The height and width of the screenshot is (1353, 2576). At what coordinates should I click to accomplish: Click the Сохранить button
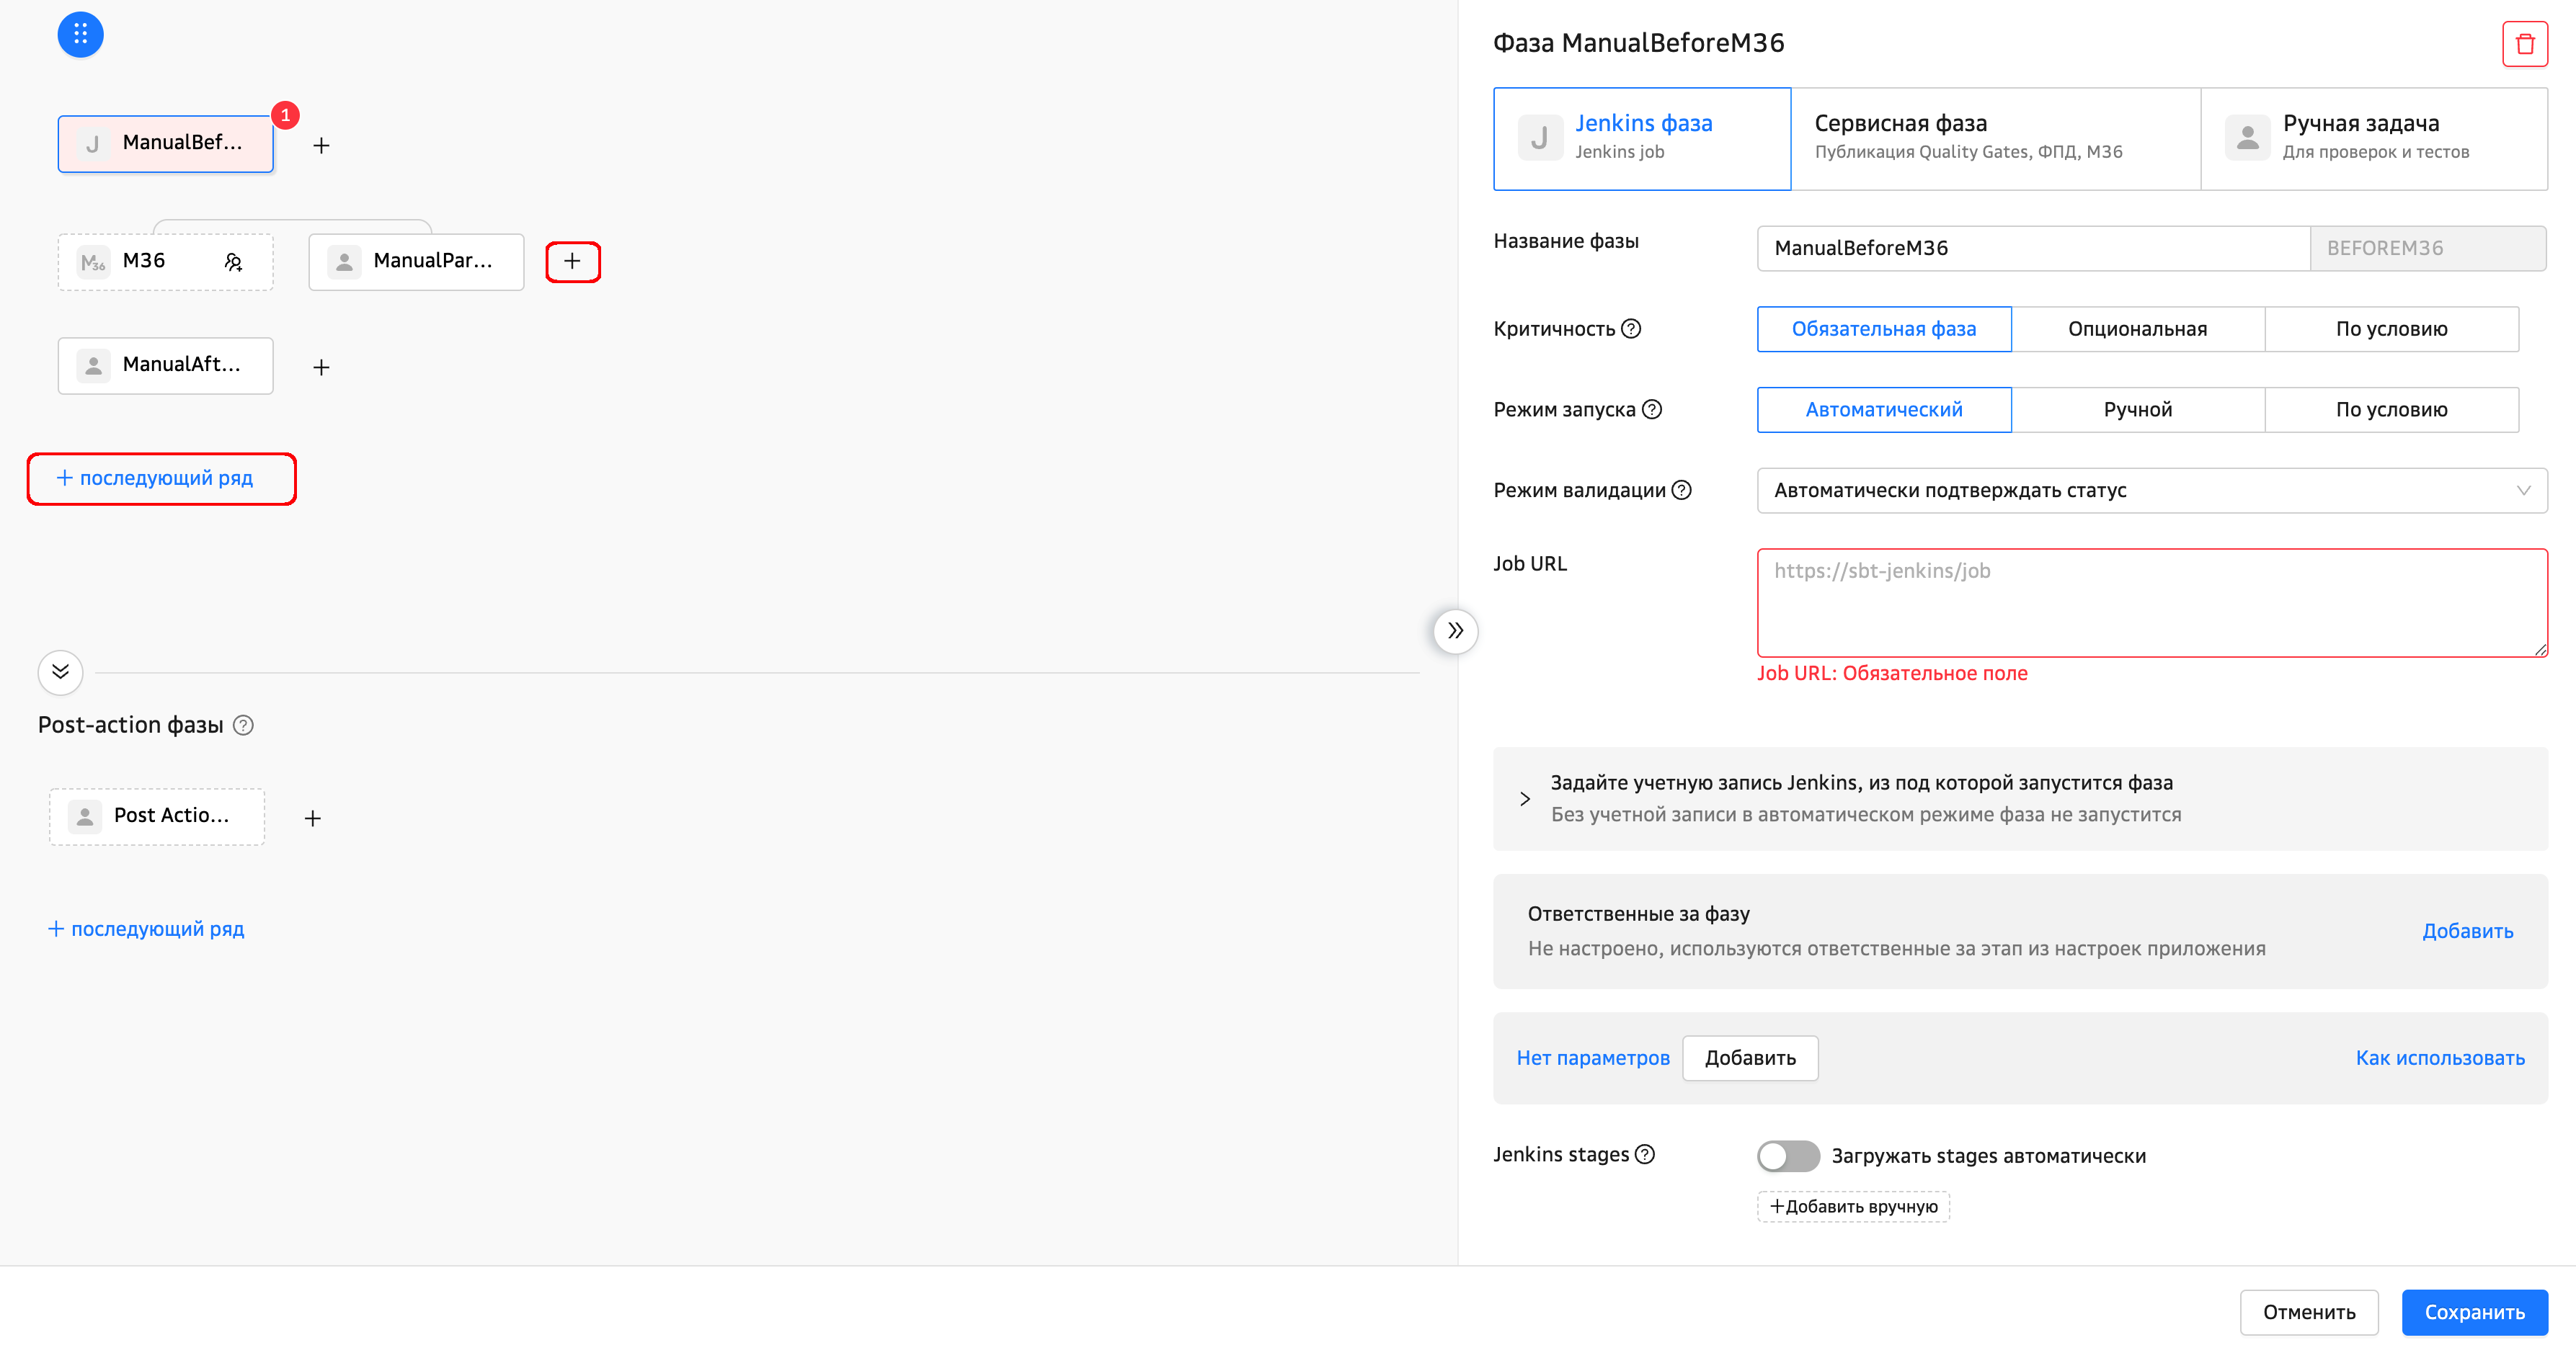pos(2474,1312)
